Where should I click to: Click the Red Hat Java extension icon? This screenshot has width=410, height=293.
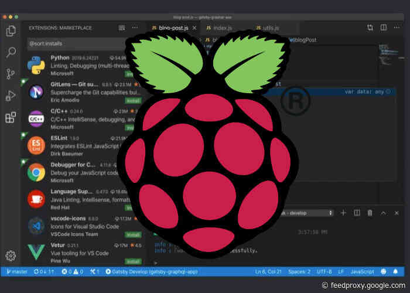36,199
